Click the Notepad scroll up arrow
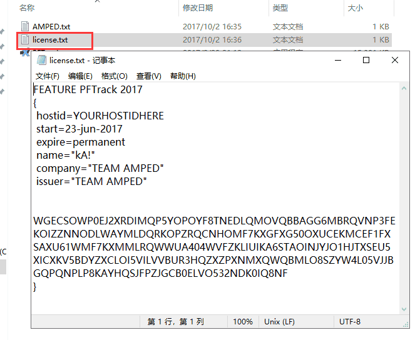The height and width of the screenshot is (340, 420). pyautogui.click(x=404, y=88)
